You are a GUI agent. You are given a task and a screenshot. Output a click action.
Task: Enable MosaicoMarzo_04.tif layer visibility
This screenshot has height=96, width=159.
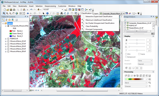coord(8,46)
